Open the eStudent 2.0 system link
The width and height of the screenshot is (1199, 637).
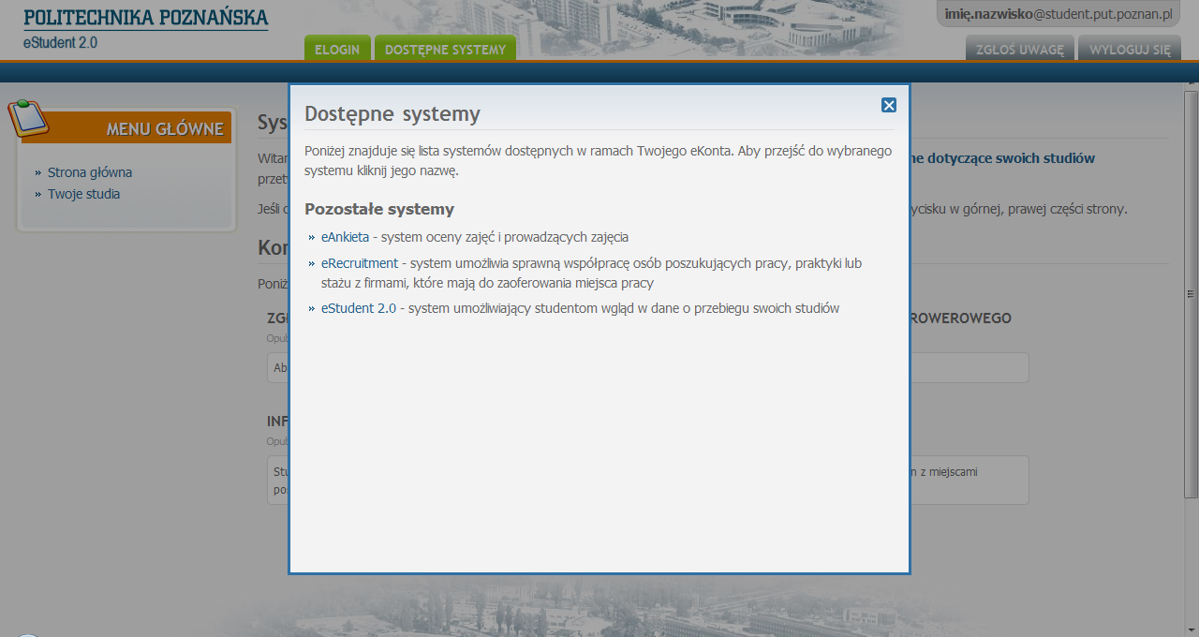359,308
